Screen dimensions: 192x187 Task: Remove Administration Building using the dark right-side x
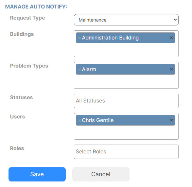coord(171,38)
